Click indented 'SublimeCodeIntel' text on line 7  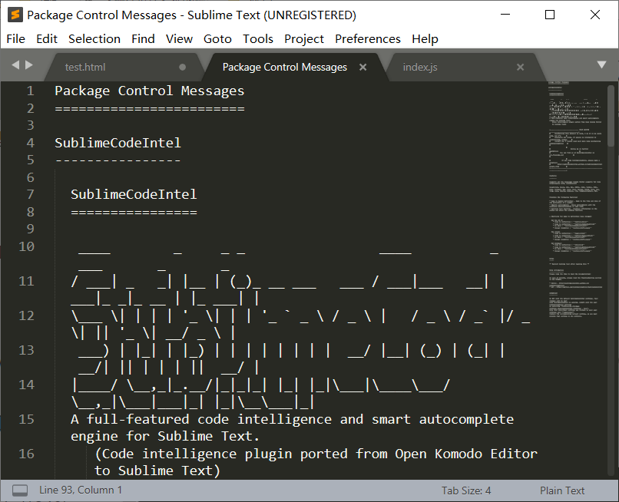(134, 194)
